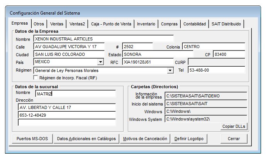
Task: Click the Información de la empresa path field
Action: click(x=206, y=96)
